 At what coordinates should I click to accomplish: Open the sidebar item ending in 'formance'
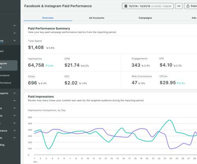[6, 83]
